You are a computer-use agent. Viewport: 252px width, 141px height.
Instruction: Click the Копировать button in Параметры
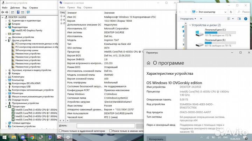pos(156,139)
